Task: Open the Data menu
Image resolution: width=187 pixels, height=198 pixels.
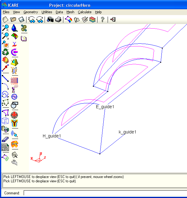Action: [59, 12]
